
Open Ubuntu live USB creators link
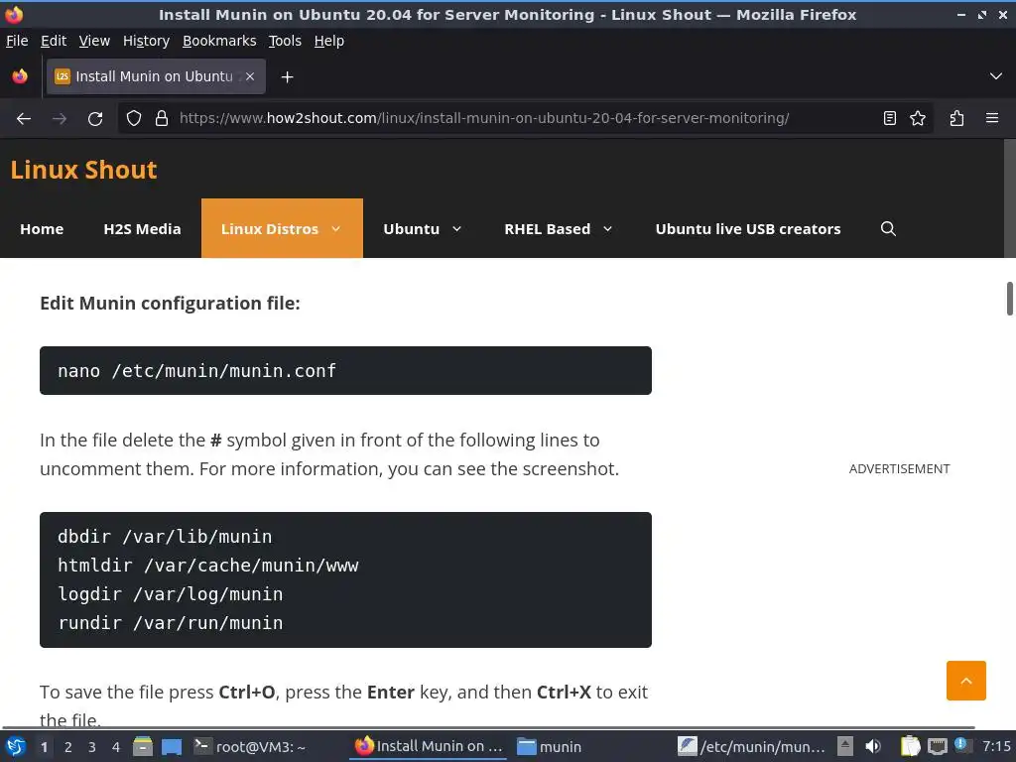pos(748,229)
